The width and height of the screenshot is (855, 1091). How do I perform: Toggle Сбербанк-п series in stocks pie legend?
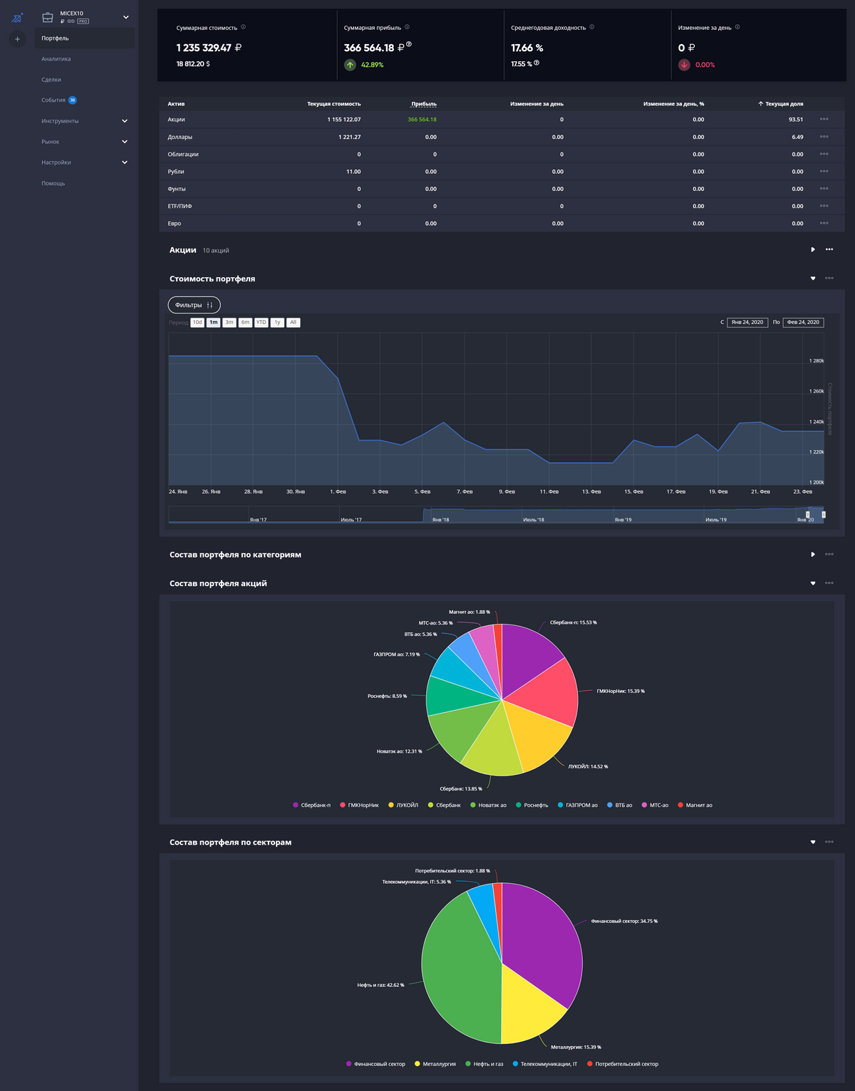[311, 805]
